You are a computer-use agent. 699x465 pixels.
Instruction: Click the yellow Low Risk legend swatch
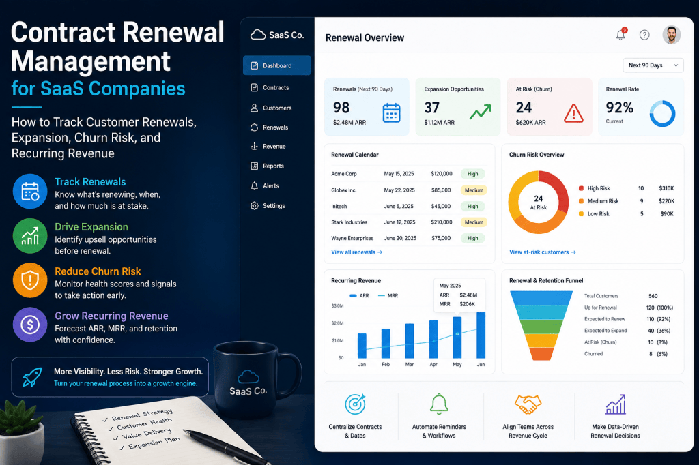coord(581,214)
